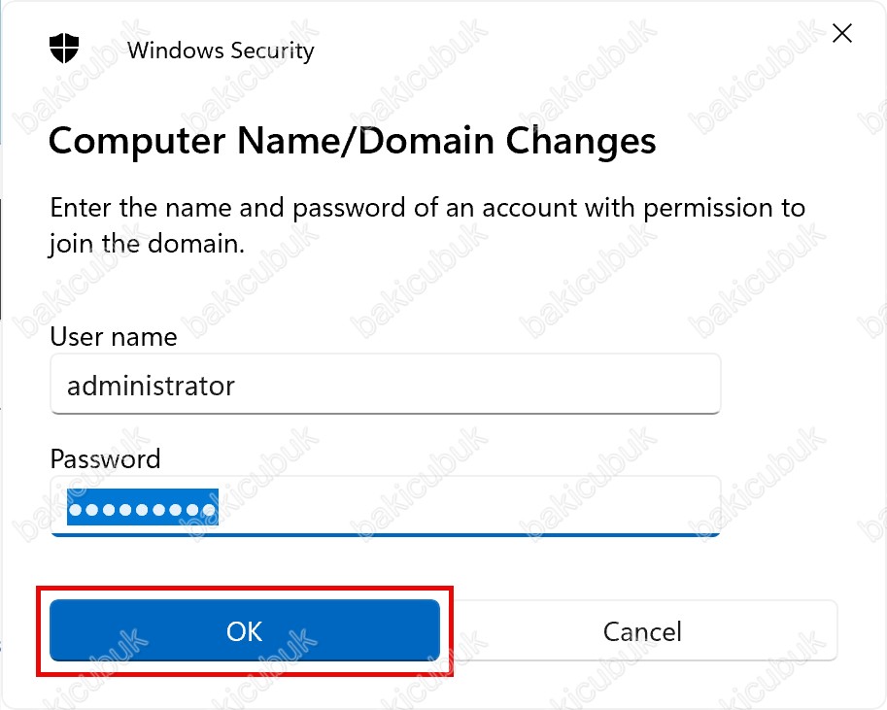Click the word "permission" in the description
This screenshot has height=710, width=887.
point(709,208)
